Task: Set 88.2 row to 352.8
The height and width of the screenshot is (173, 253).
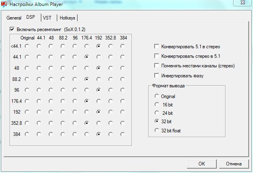Action: [x=110, y=79]
